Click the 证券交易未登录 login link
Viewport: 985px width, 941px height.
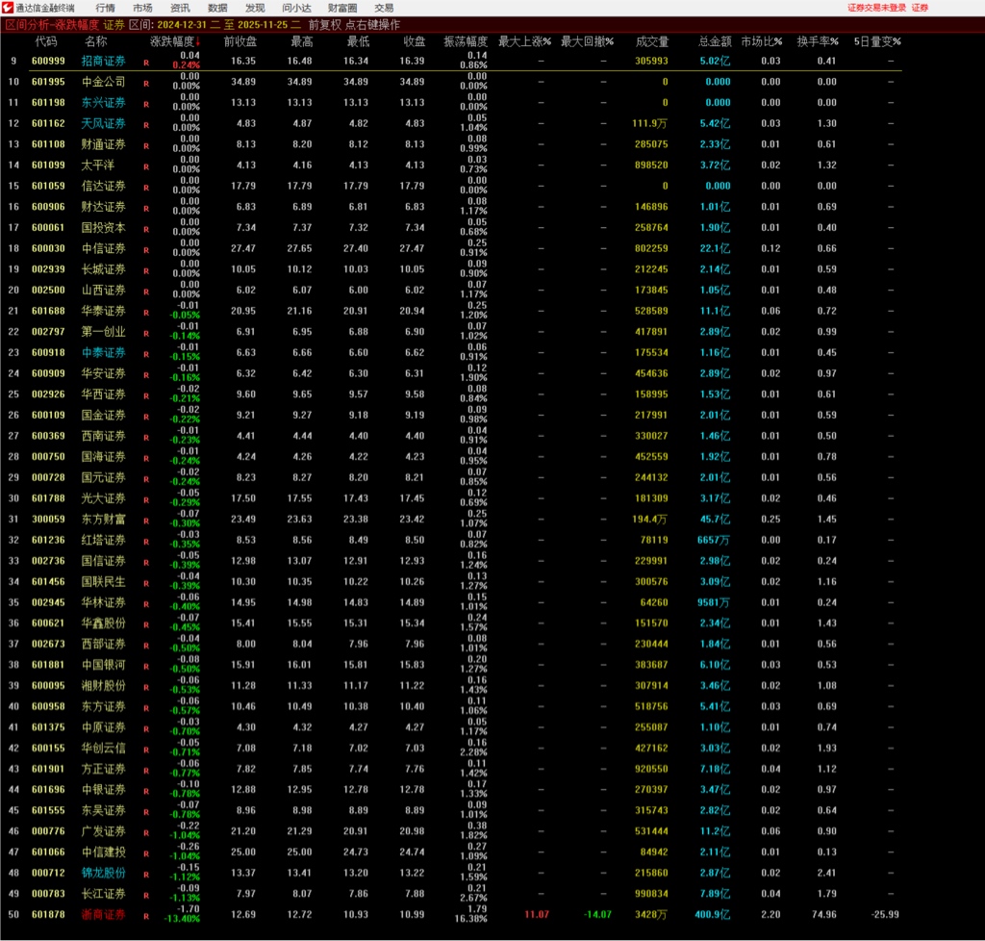877,8
